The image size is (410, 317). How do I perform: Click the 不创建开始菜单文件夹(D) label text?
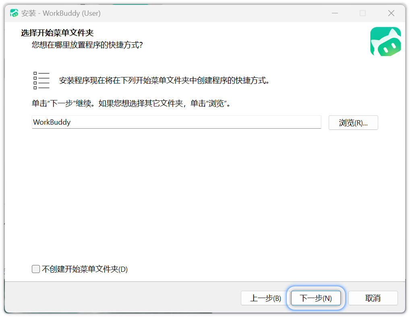pos(85,269)
